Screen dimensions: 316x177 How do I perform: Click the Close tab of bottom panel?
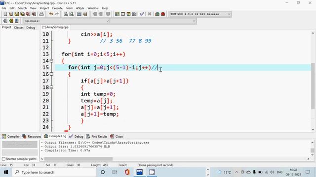click(x=117, y=137)
